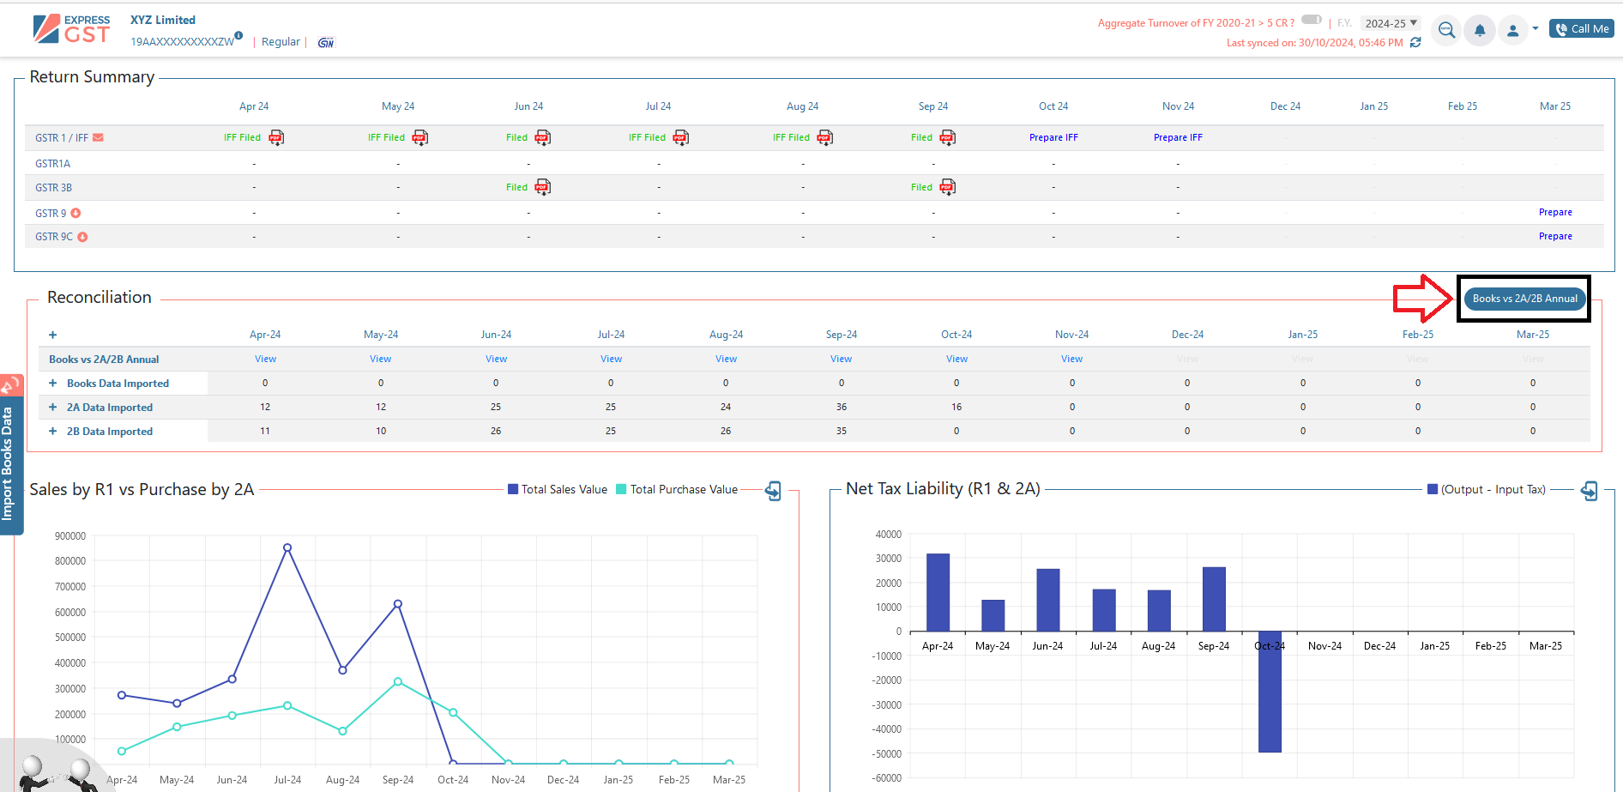Toggle (Output - Input Tax) legend swatch
1623x792 pixels.
click(1433, 489)
